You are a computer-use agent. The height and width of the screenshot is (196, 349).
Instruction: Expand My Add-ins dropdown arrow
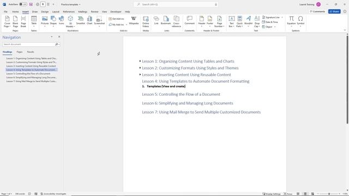click(127, 24)
